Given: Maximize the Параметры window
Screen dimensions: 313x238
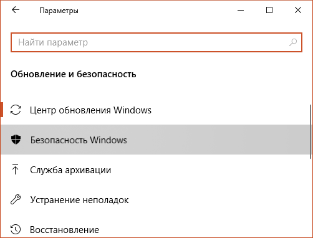Looking at the screenshot, I should tap(269, 10).
